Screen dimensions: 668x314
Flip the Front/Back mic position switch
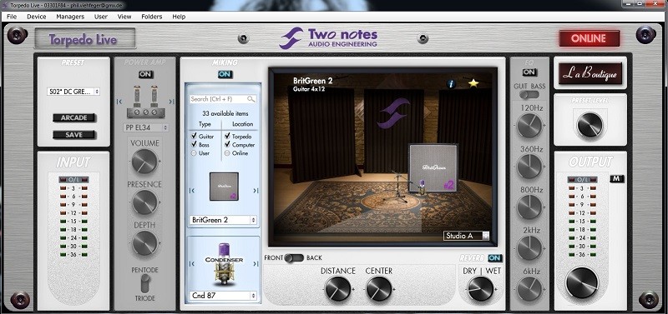coord(294,258)
